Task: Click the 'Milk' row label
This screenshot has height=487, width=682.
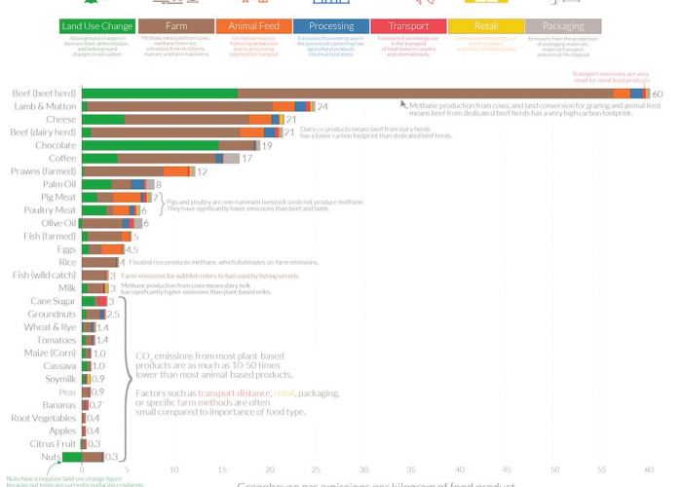Action: click(67, 288)
